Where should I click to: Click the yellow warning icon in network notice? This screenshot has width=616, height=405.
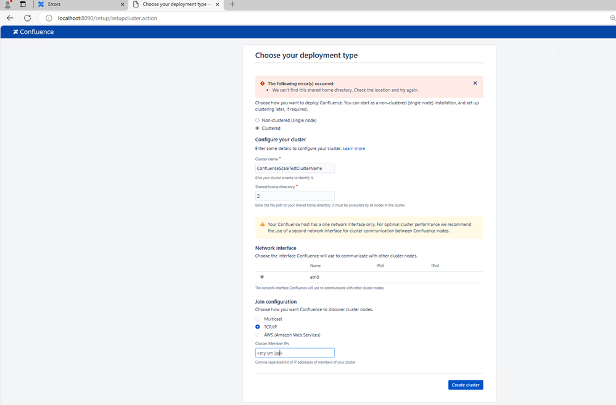click(x=263, y=224)
